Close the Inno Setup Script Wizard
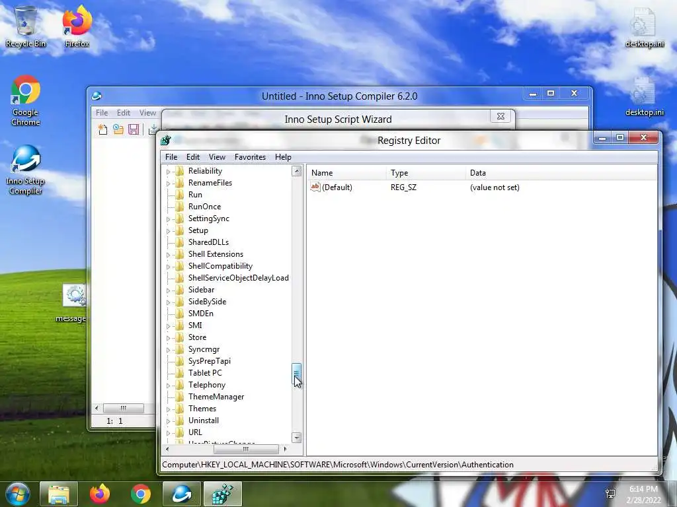Screen dimensions: 677x507 (501, 116)
